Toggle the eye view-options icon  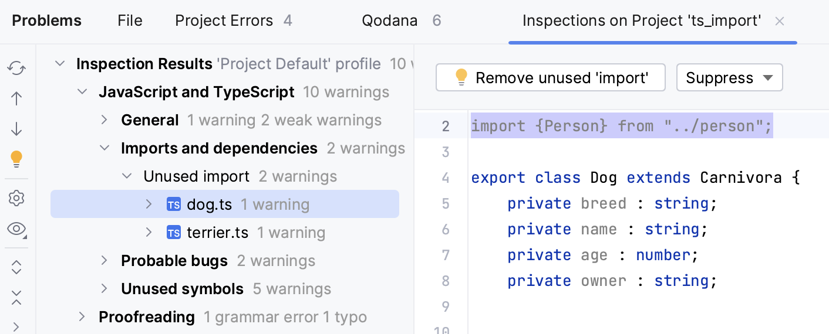[x=16, y=229]
